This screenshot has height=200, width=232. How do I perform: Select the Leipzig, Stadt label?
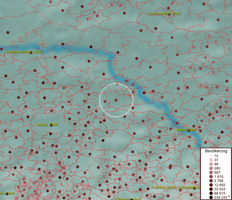(47, 125)
